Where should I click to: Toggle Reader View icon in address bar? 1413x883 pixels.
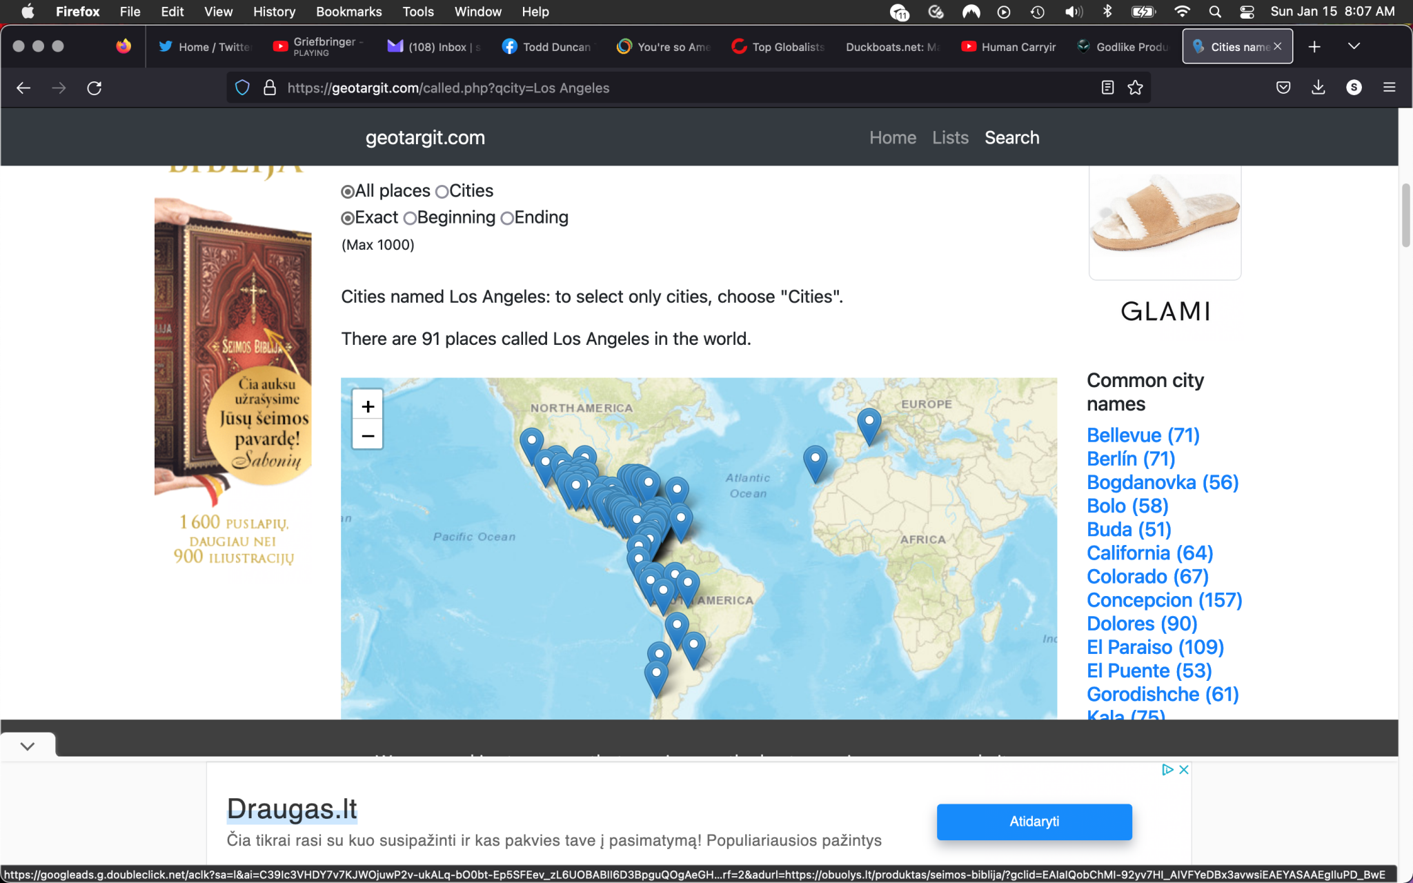(1107, 88)
